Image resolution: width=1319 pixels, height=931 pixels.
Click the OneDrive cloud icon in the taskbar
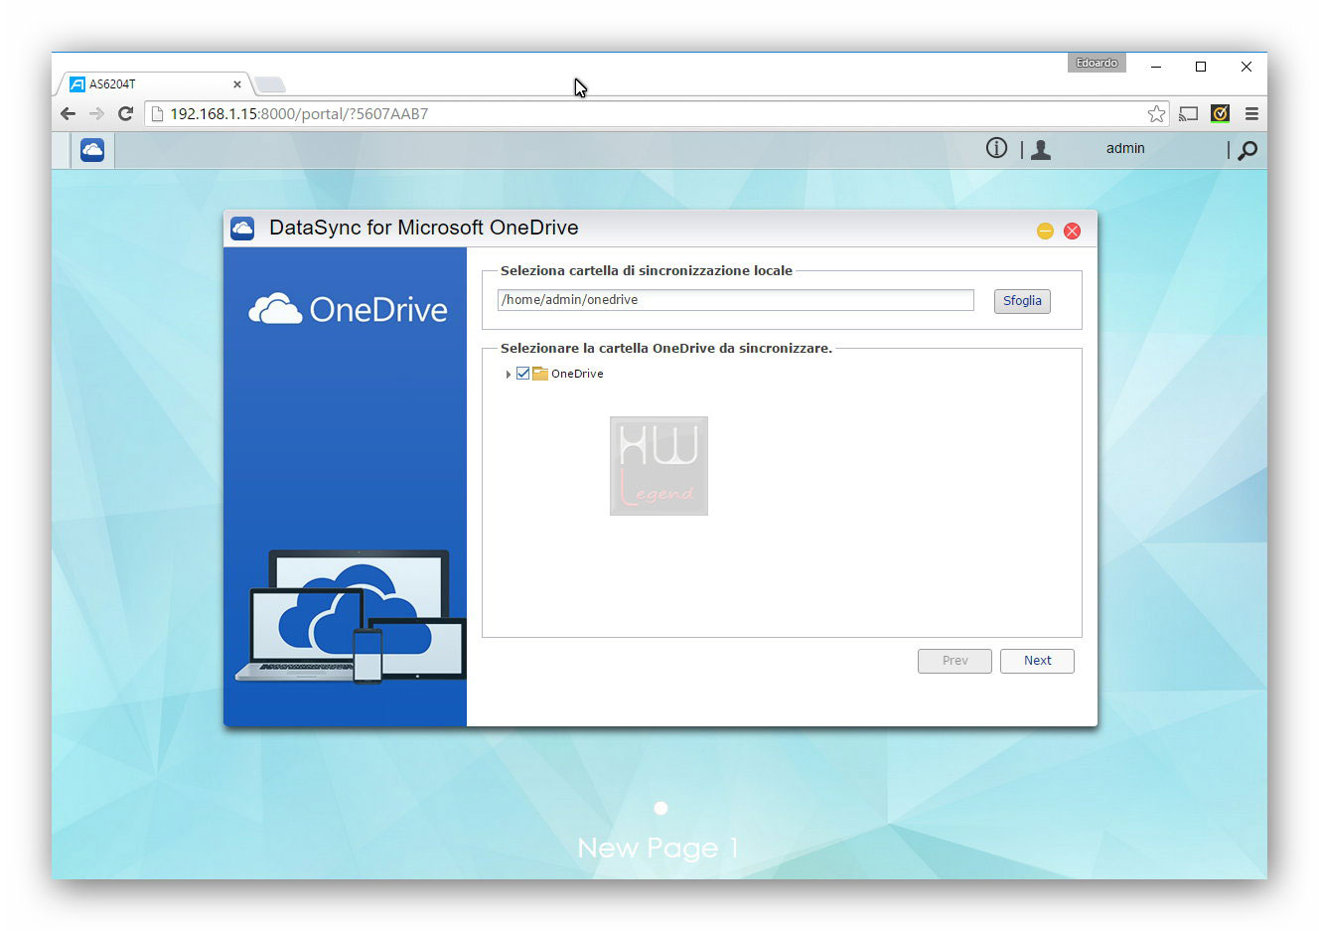pyautogui.click(x=92, y=150)
